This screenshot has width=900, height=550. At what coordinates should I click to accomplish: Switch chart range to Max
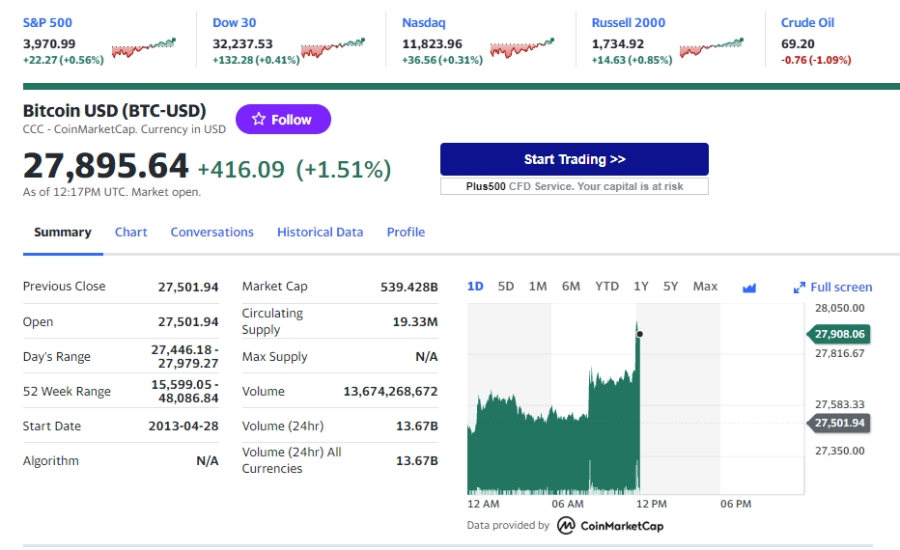coord(705,287)
